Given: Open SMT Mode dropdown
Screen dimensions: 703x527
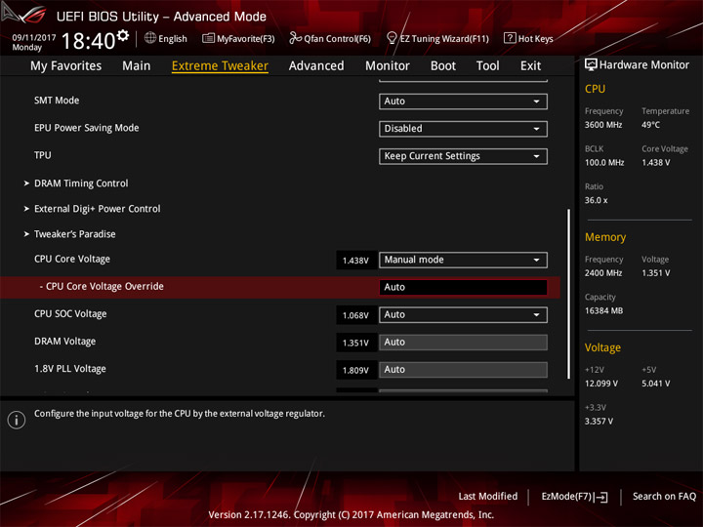Looking at the screenshot, I should tap(463, 101).
